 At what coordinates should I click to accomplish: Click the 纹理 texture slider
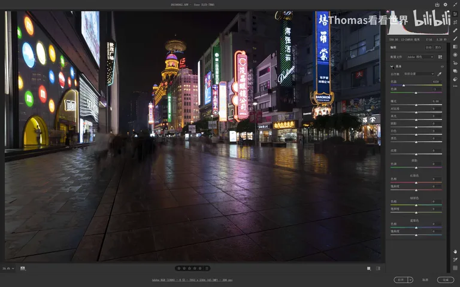(416, 154)
